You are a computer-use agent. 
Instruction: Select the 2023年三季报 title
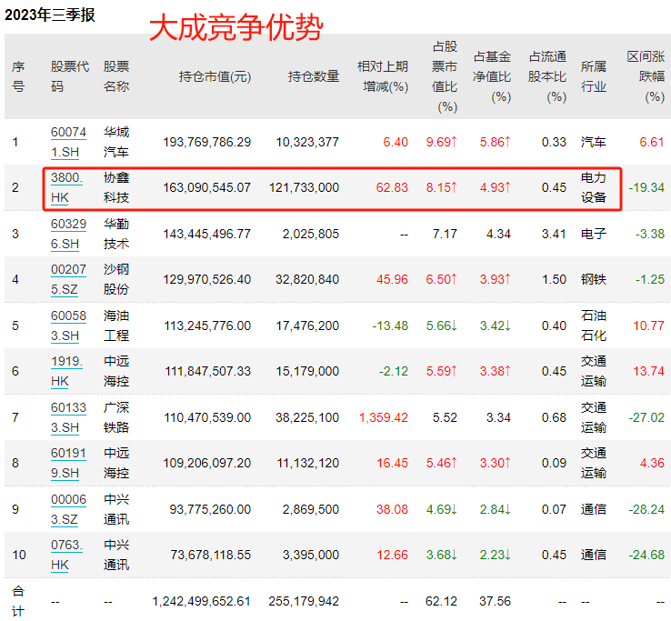coord(50,15)
